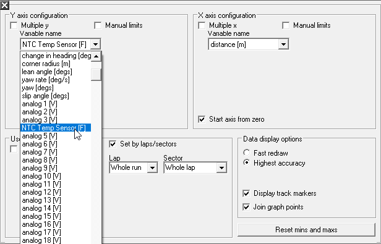This screenshot has height=244, width=381.
Task: Select analog 14 [V] option
Action: (x=56, y=208)
